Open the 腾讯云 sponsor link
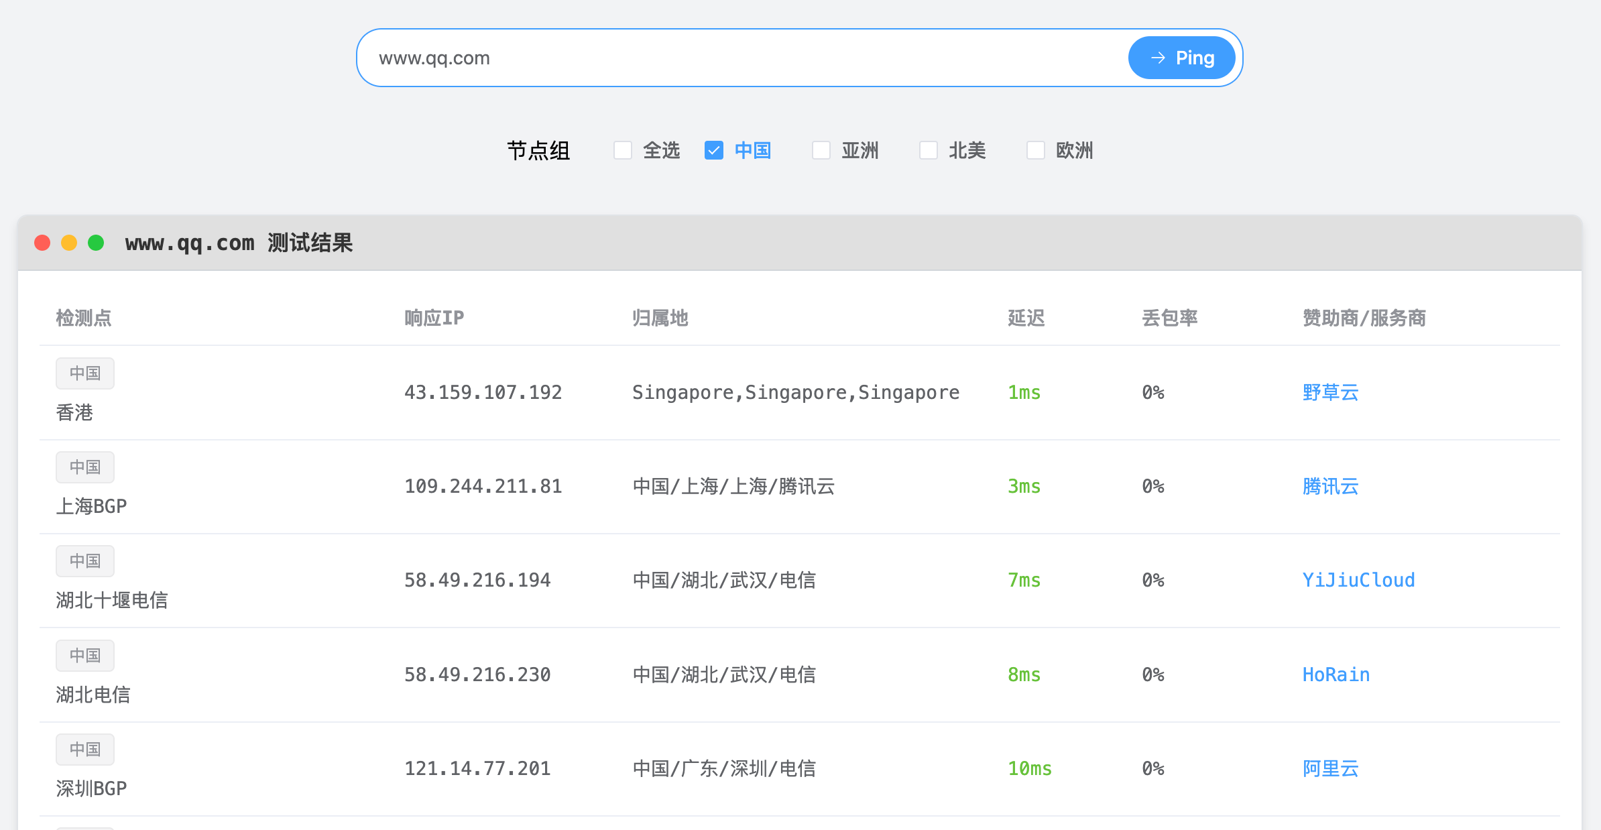1601x830 pixels. (x=1330, y=486)
